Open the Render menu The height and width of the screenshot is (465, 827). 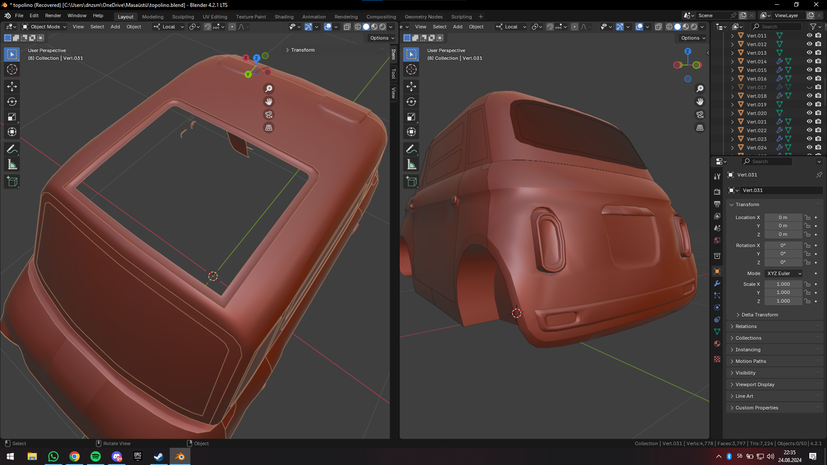coord(53,15)
